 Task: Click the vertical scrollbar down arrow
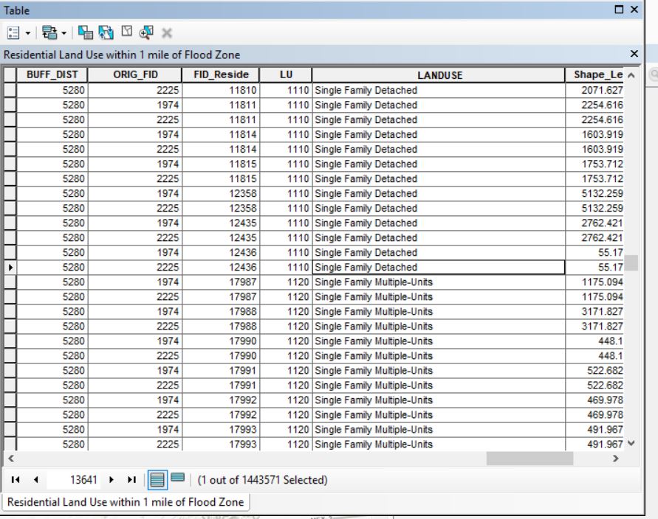(631, 443)
